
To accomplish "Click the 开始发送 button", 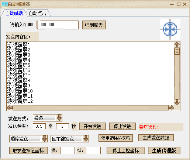I will click(x=93, y=126).
